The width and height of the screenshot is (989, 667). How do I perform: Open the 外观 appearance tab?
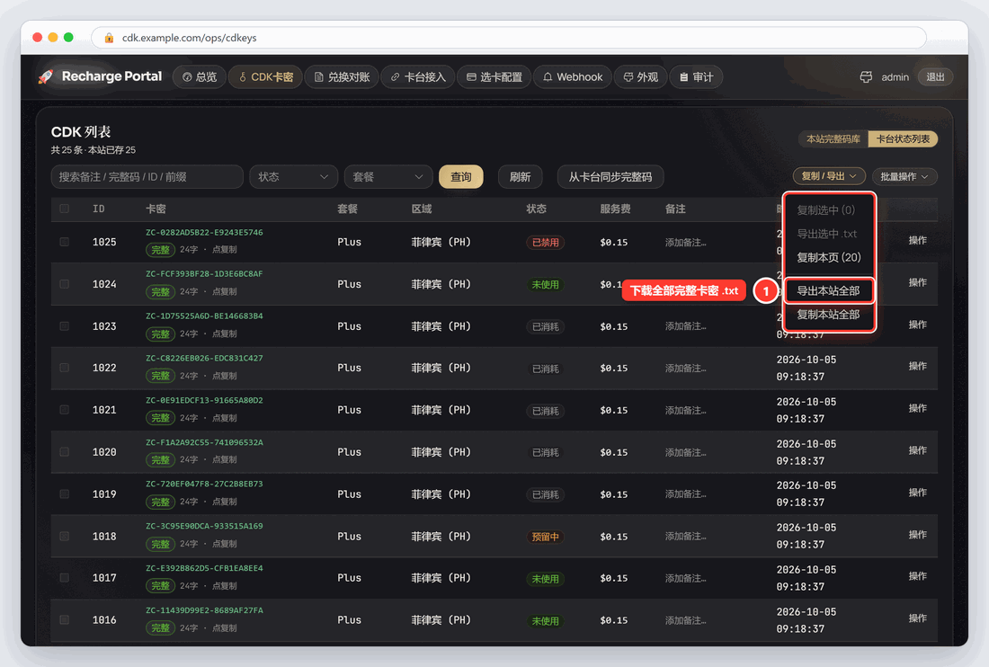click(x=641, y=77)
